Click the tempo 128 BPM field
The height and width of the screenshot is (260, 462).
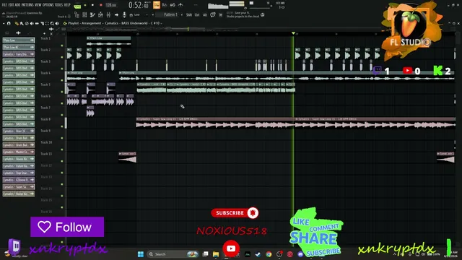[x=111, y=5]
